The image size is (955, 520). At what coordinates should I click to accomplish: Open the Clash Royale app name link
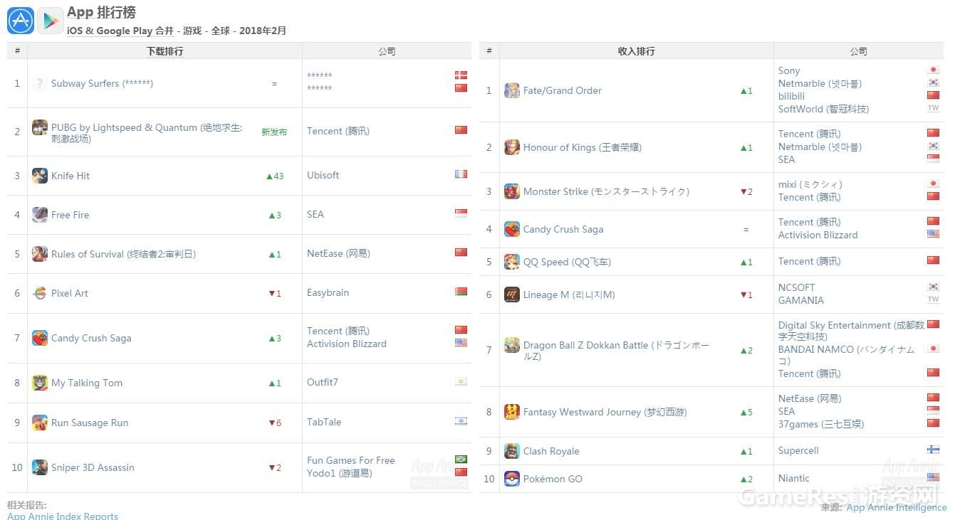click(551, 451)
